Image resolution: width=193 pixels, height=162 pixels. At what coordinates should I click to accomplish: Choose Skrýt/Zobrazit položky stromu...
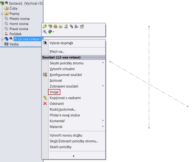73,141
